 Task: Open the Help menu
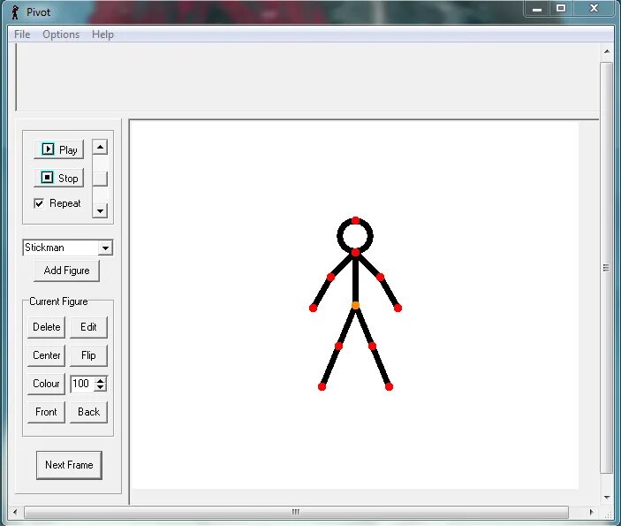tap(102, 34)
